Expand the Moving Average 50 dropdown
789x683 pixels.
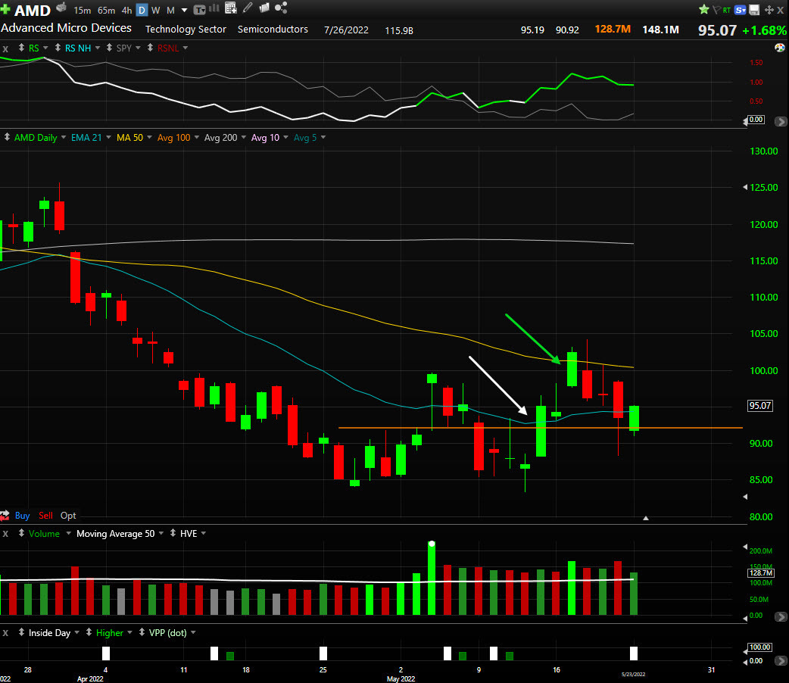point(161,533)
